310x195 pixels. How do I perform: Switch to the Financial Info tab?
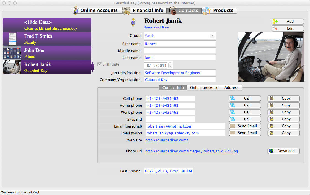point(144,11)
